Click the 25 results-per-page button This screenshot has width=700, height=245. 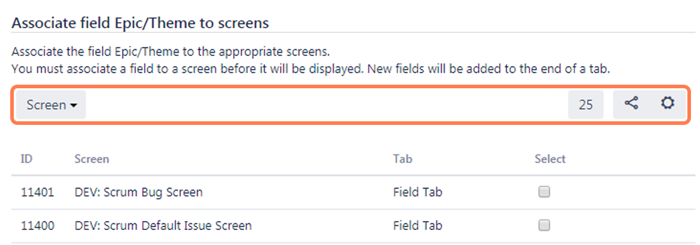[586, 105]
